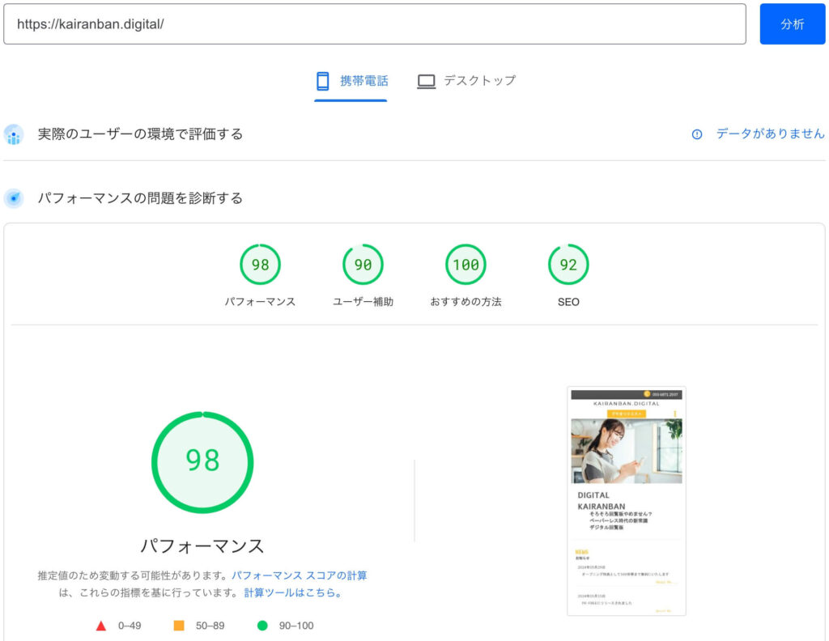
Task: Open the 計算ツールはこちら link
Action: tap(292, 592)
